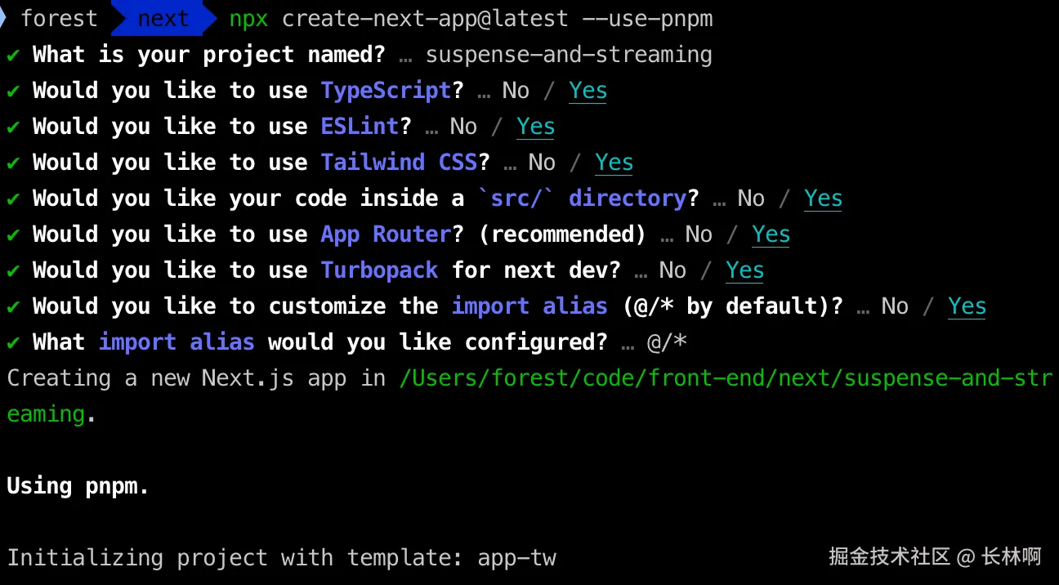This screenshot has height=585, width=1059.
Task: Select 'No' for src/ directory
Action: click(x=752, y=199)
